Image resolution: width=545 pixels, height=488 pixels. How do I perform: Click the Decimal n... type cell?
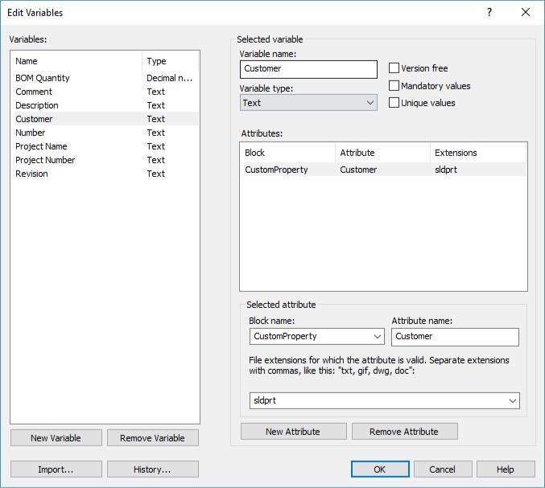(169, 78)
